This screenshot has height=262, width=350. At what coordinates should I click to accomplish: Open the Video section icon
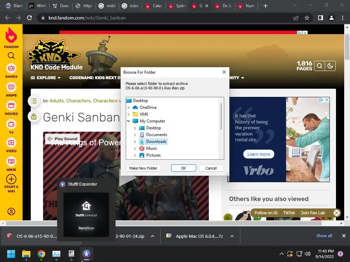(11, 143)
